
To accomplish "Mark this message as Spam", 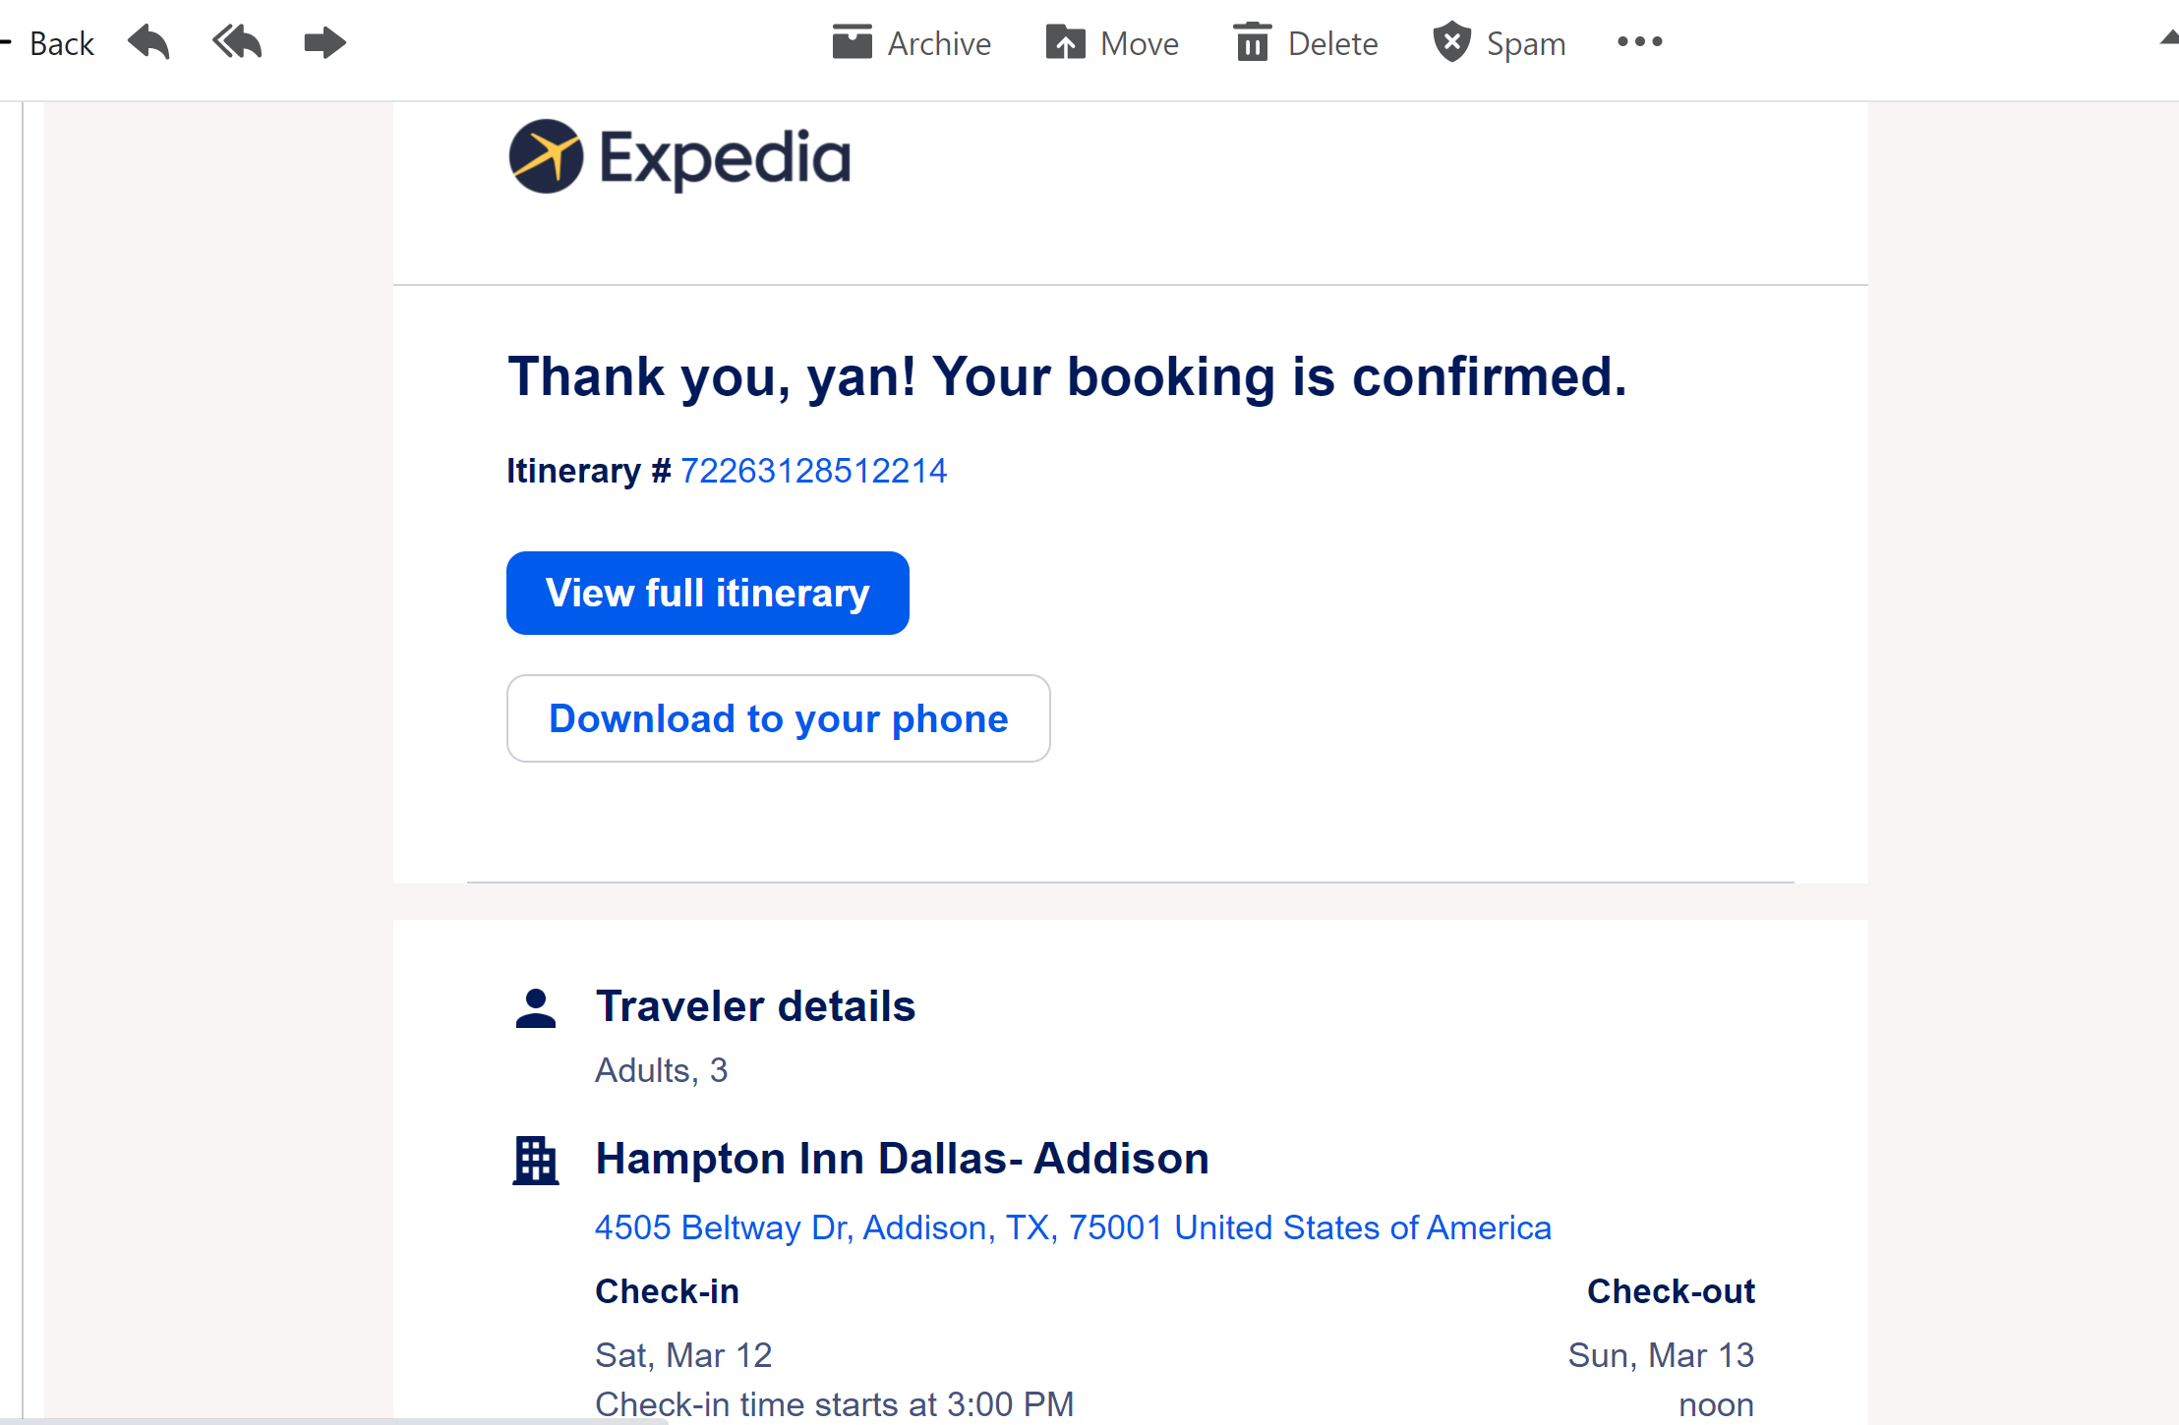I will pos(1500,43).
